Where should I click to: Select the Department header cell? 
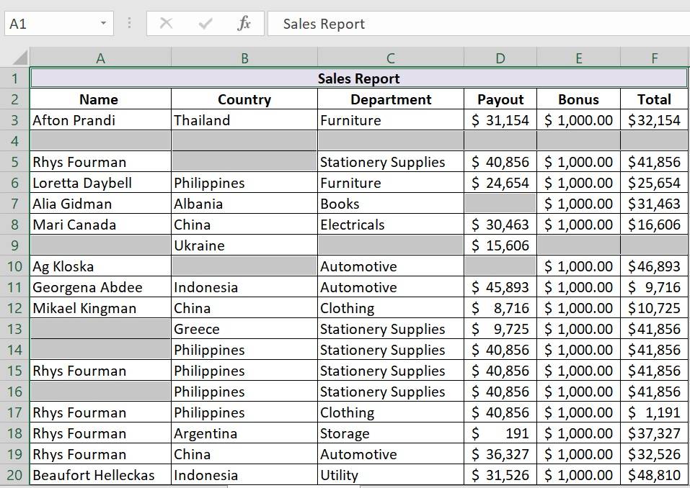click(390, 99)
